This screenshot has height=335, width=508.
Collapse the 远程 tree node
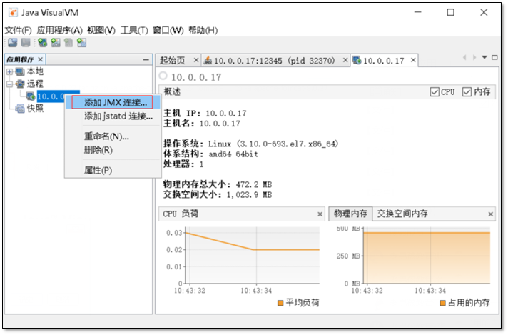tap(9, 84)
